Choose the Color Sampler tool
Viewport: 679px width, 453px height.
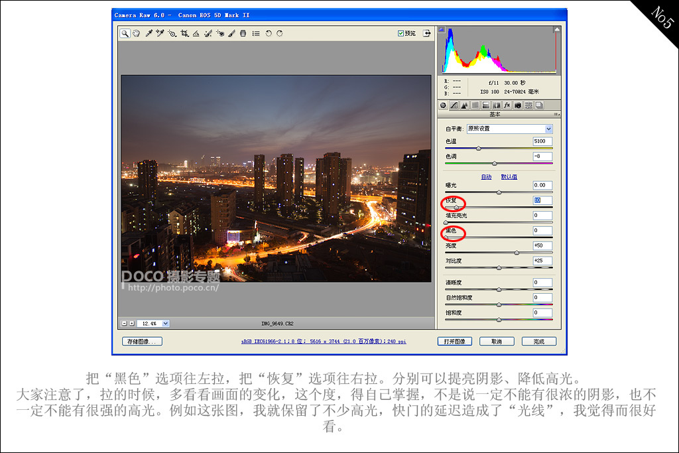tap(160, 33)
